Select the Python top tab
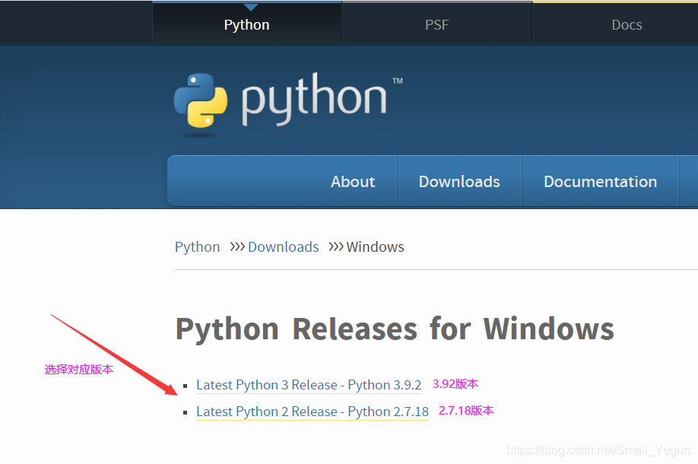 coord(247,24)
